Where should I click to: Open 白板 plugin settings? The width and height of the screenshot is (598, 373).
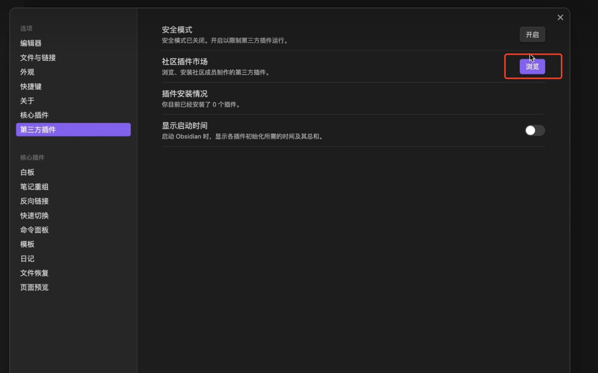27,172
